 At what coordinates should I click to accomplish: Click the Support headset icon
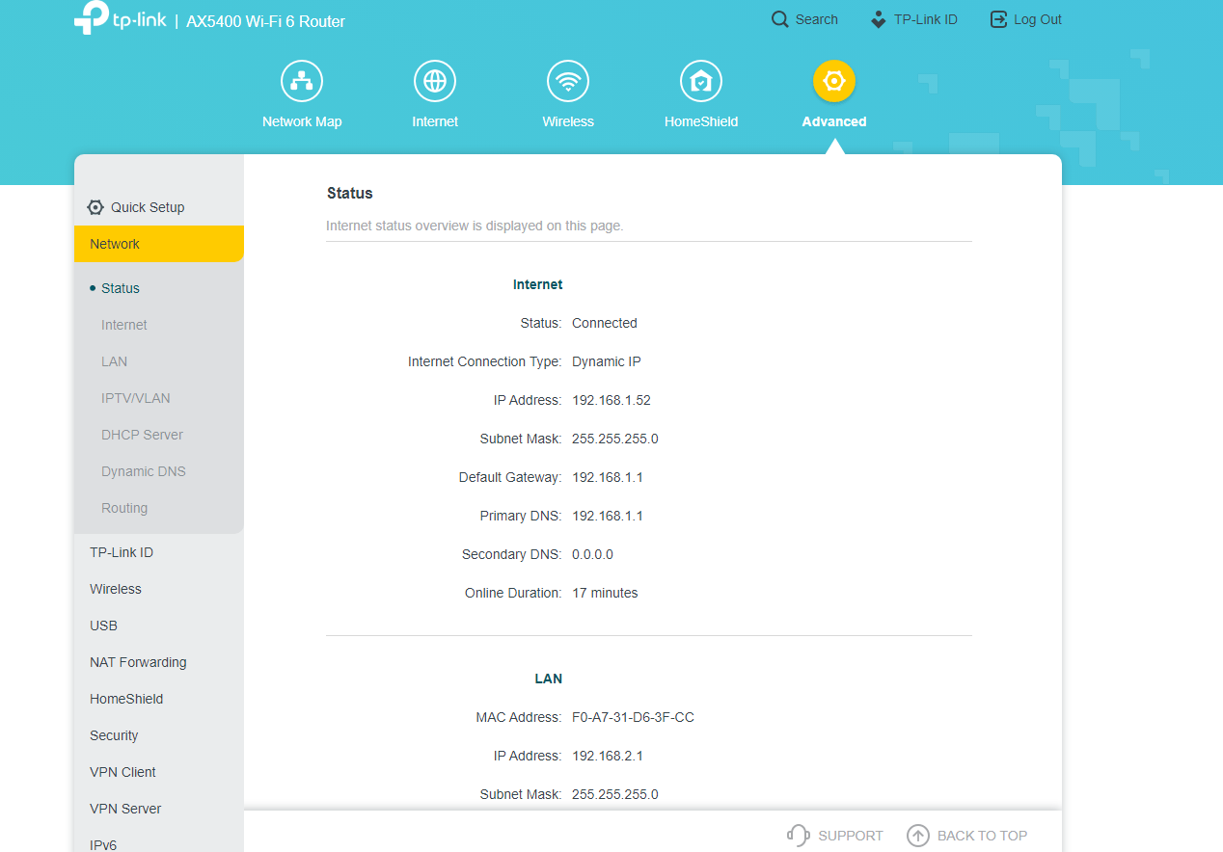[799, 836]
